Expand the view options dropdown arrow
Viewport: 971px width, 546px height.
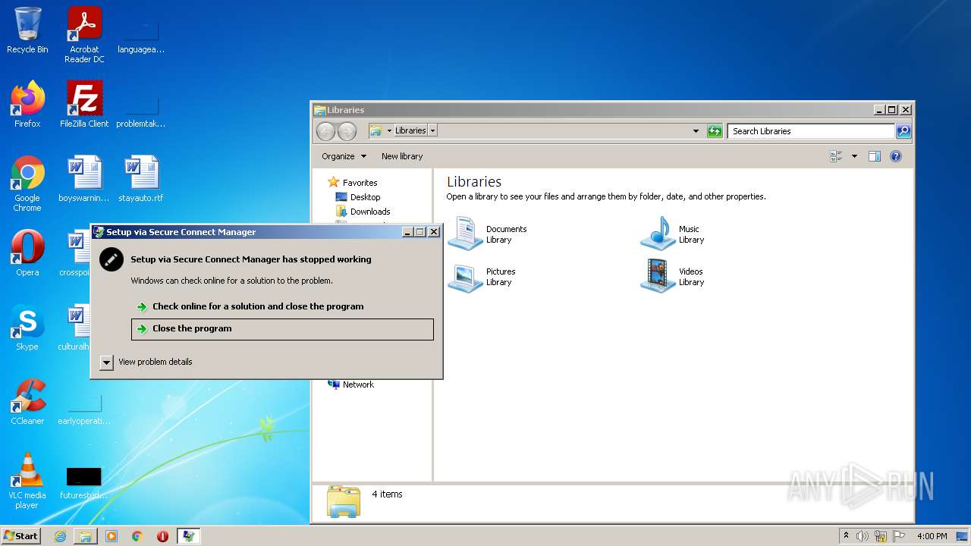(x=854, y=156)
